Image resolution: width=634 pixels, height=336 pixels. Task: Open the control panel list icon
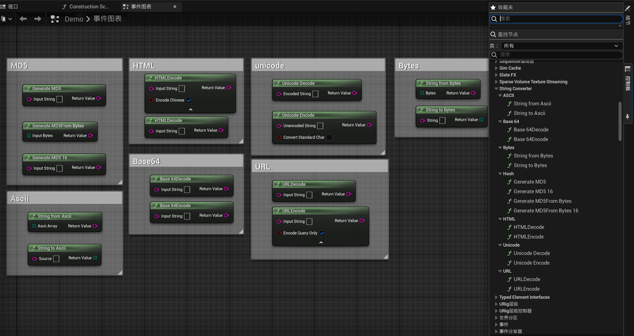pyautogui.click(x=627, y=69)
